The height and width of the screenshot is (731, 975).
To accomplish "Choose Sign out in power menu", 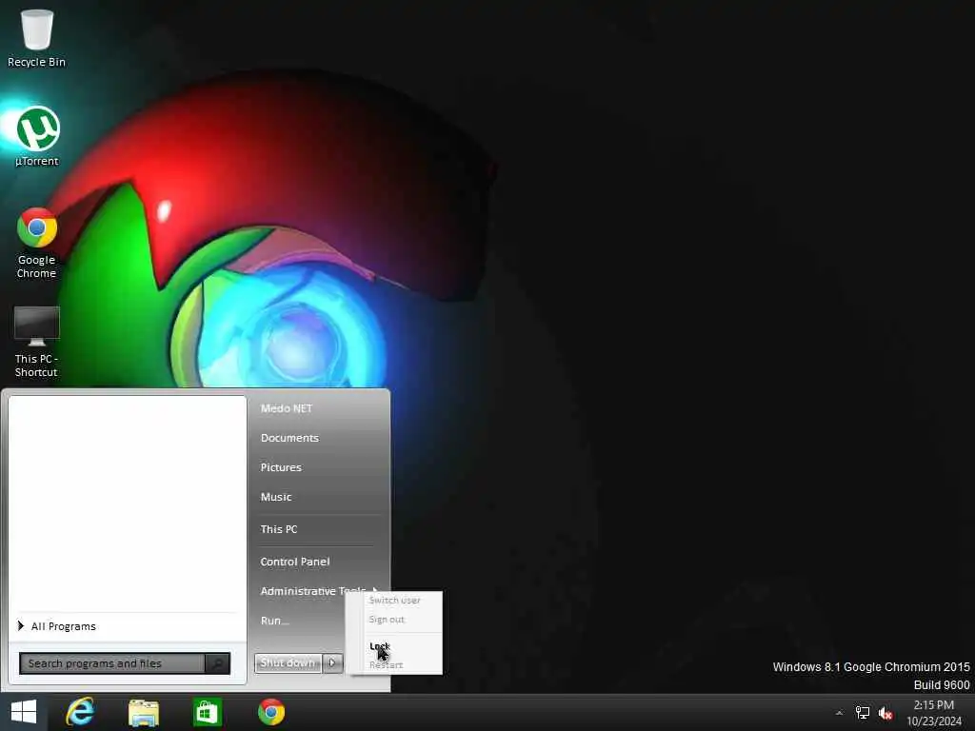I will pyautogui.click(x=387, y=620).
